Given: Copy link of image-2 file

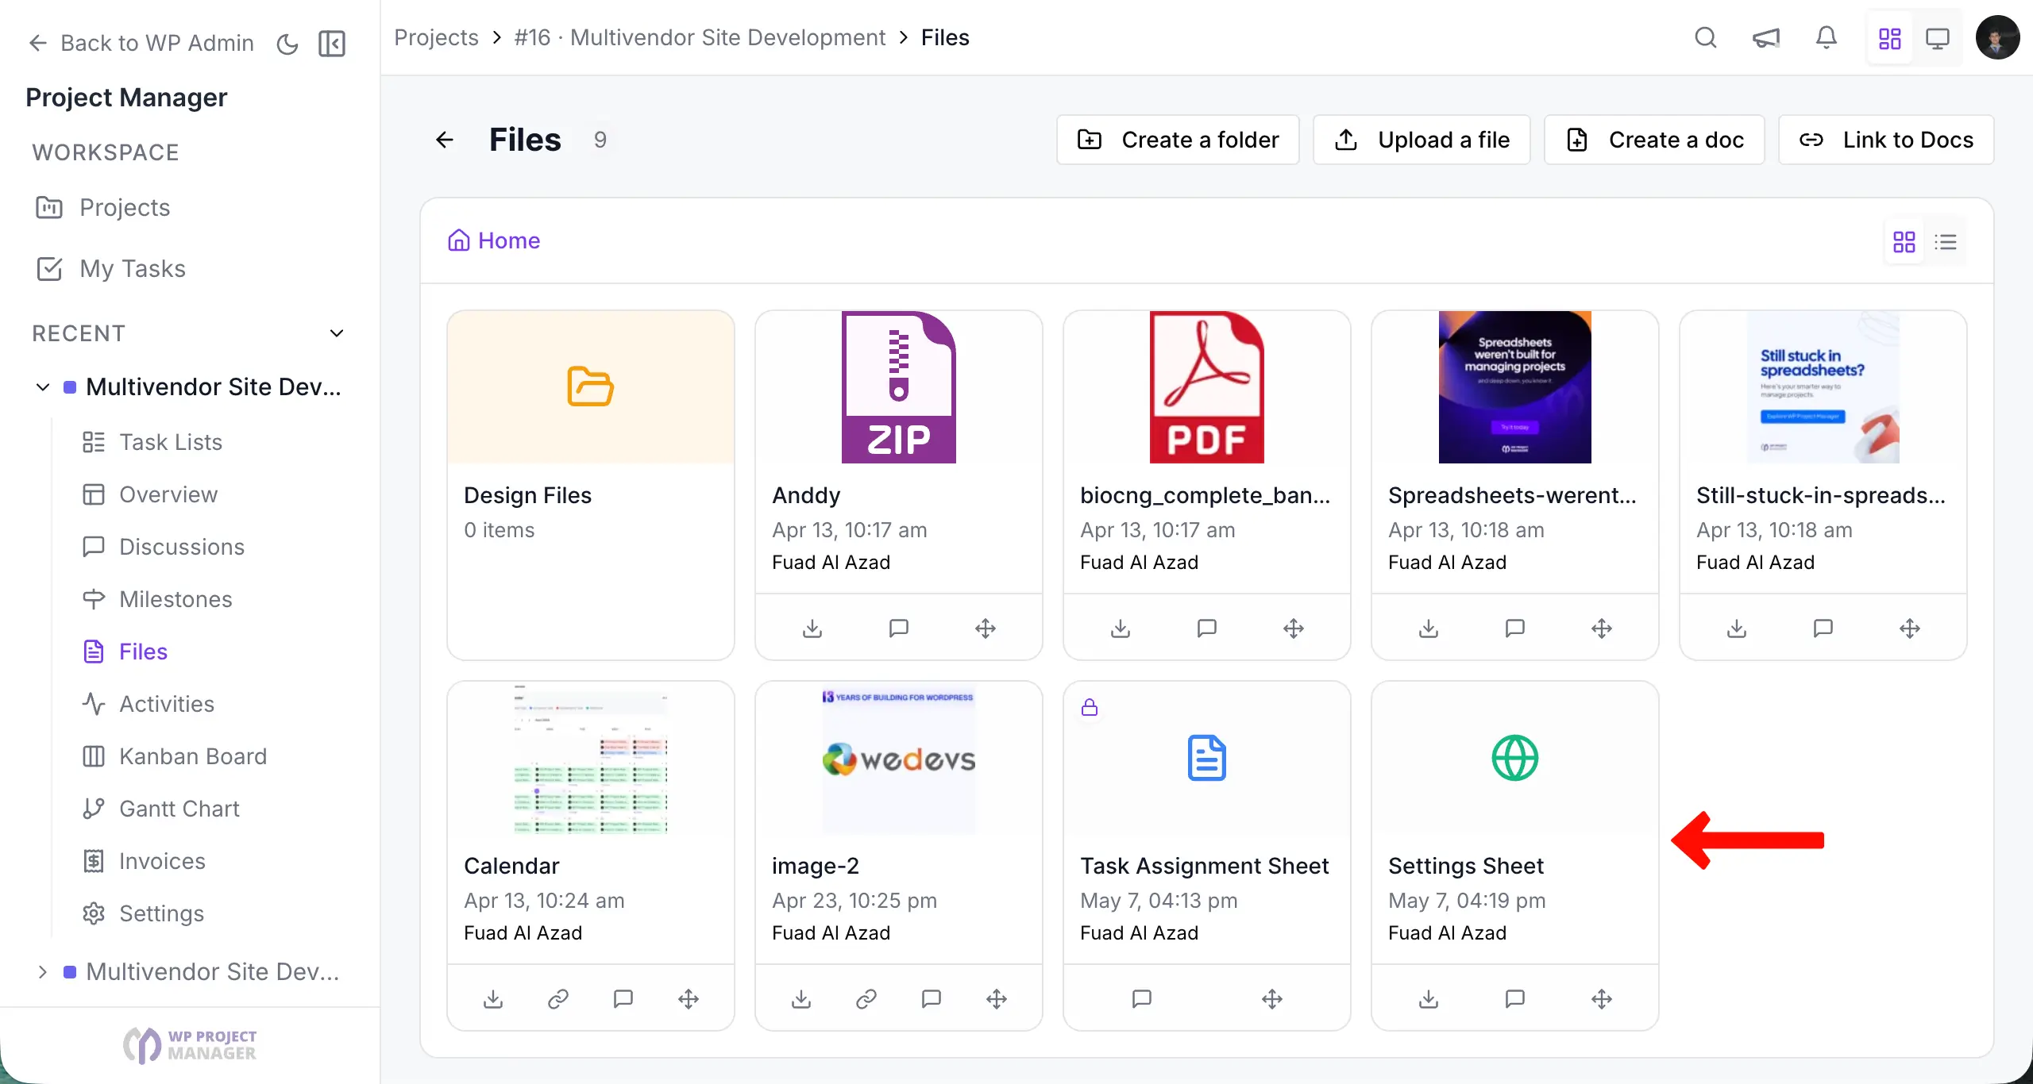Looking at the screenshot, I should [866, 999].
